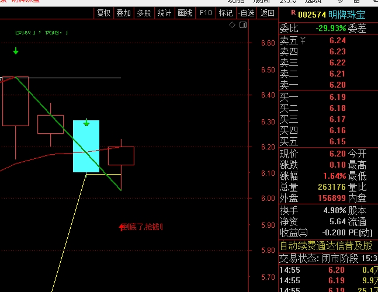Screen dimensions: 378x292
Task: Click the red up-arrow beside 到底了,抢钱!
Action: 122,227
